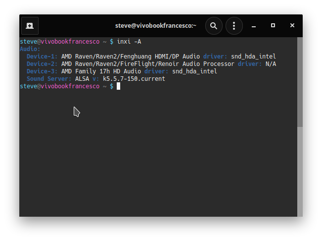
Task: Click the 'Sound Server:' label
Action: point(49,79)
